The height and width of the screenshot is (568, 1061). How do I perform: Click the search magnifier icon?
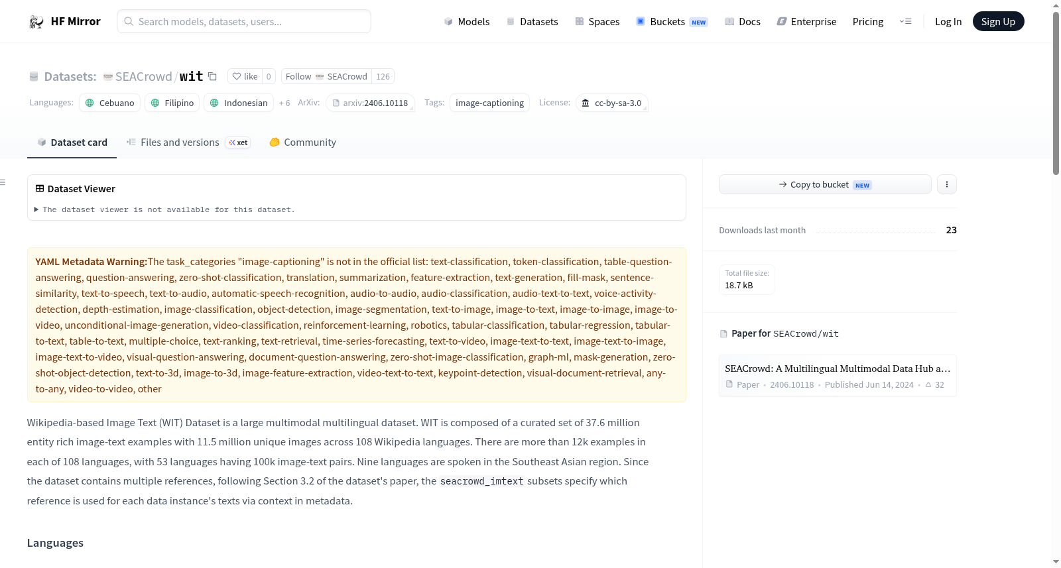[129, 21]
